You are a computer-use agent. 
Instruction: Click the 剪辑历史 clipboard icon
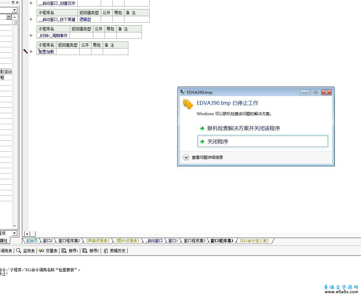point(106,251)
